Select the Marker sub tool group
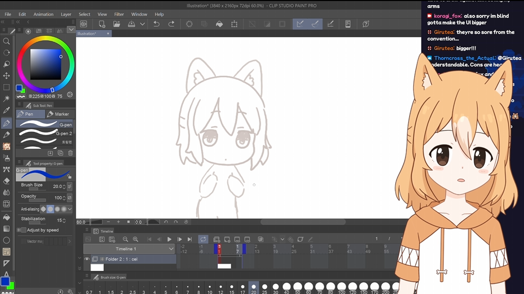Image resolution: width=524 pixels, height=294 pixels. [59, 114]
